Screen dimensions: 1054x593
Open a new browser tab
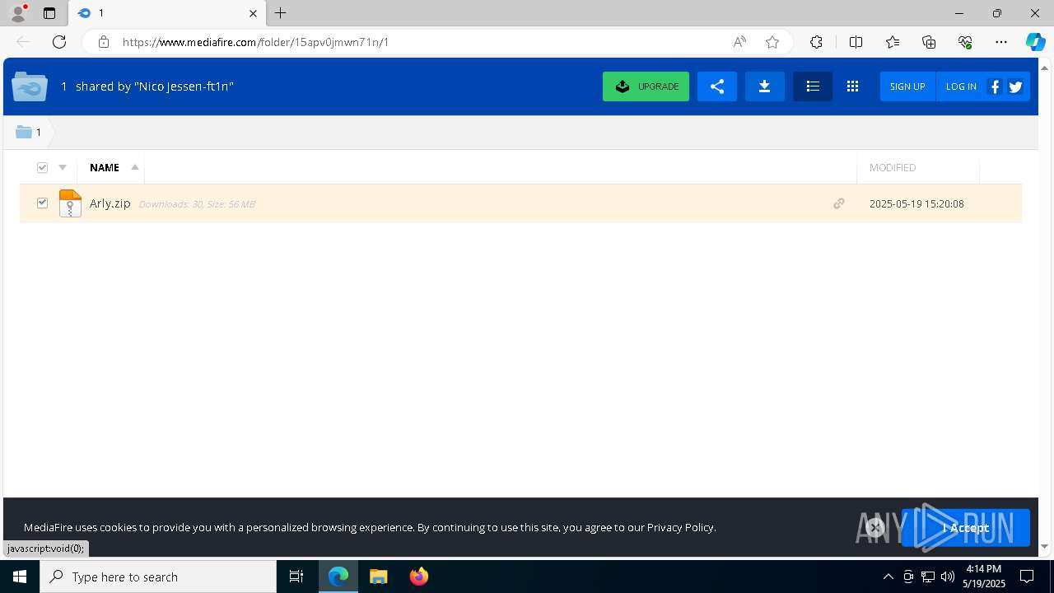pyautogui.click(x=281, y=13)
